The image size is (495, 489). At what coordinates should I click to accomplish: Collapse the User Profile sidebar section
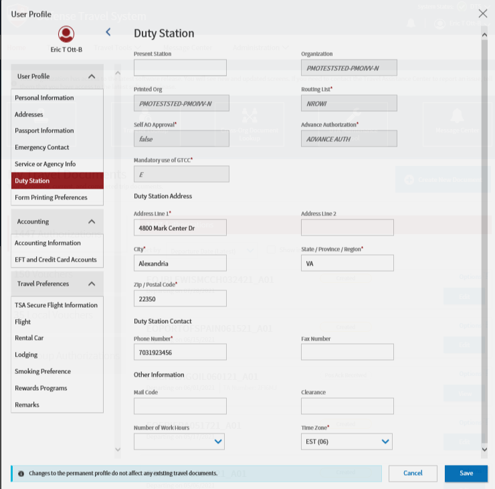(x=92, y=77)
